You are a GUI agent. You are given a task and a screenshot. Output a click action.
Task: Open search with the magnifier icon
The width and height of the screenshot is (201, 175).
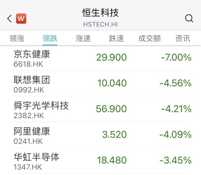click(x=189, y=18)
